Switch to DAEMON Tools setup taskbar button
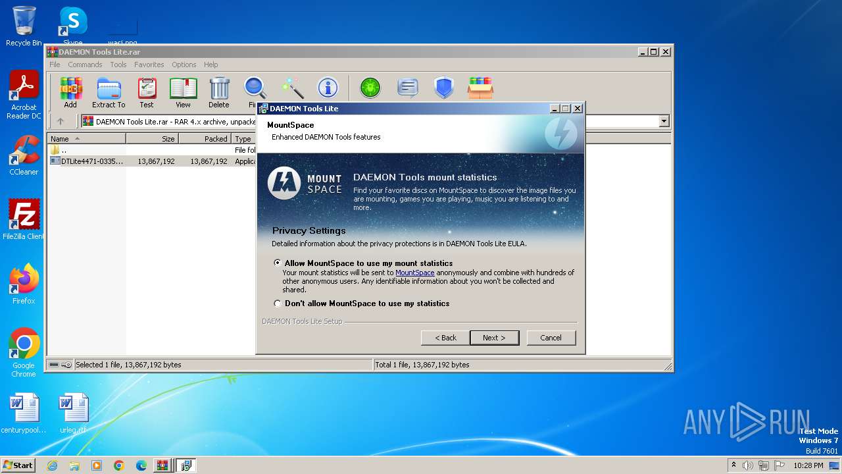The height and width of the screenshot is (474, 842). pyautogui.click(x=186, y=465)
